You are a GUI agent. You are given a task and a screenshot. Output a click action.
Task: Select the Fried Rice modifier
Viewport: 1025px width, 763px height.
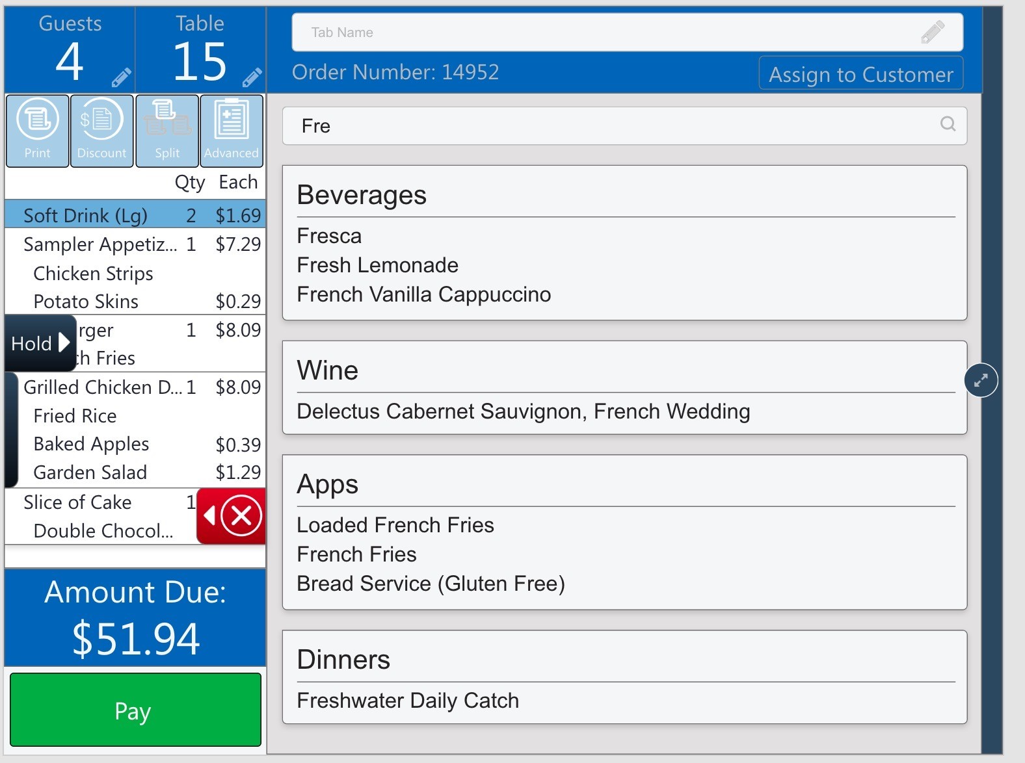[x=75, y=416]
